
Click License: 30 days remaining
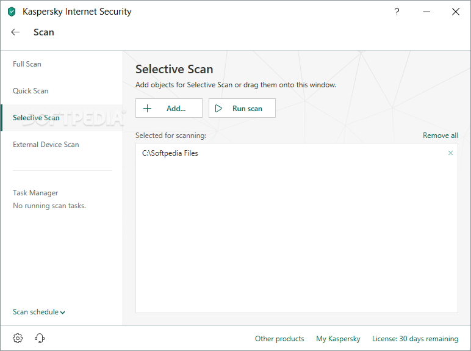(x=415, y=339)
